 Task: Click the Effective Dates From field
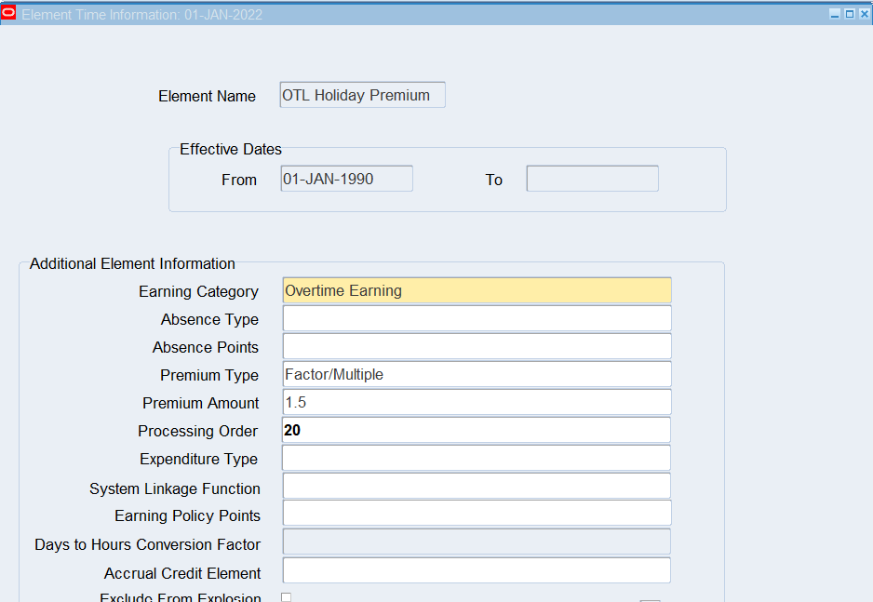[x=346, y=179]
